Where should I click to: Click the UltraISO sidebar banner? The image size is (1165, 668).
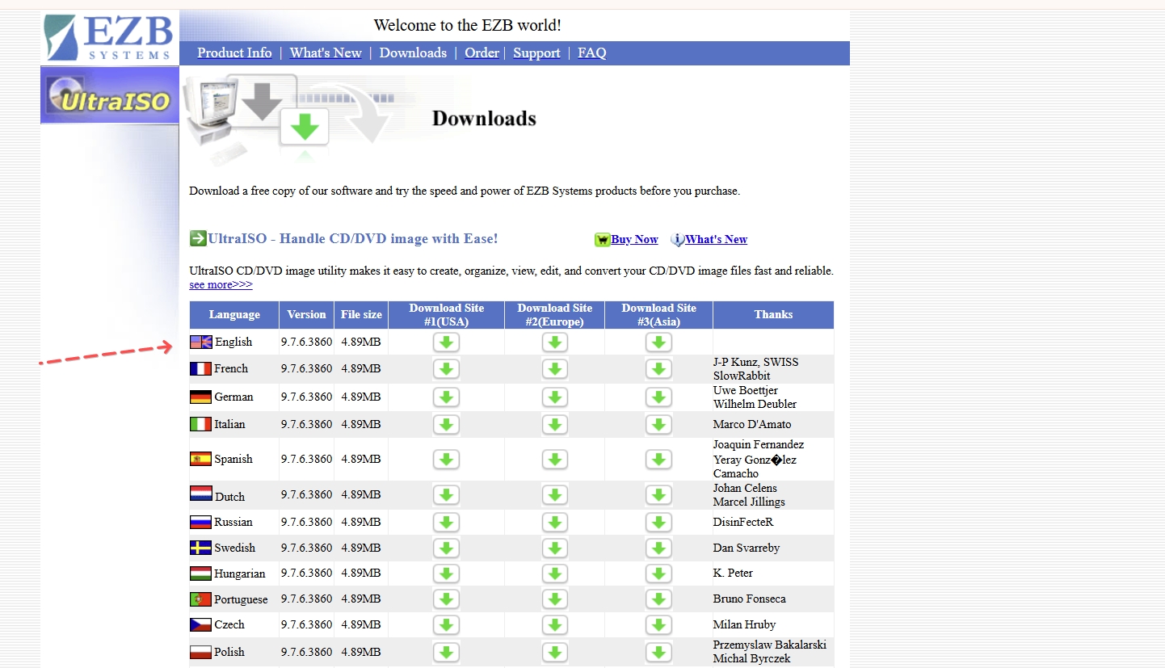pos(110,95)
